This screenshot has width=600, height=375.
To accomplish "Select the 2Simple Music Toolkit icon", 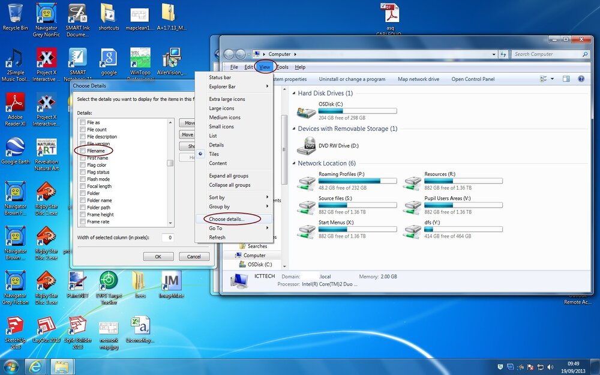I will (16, 65).
